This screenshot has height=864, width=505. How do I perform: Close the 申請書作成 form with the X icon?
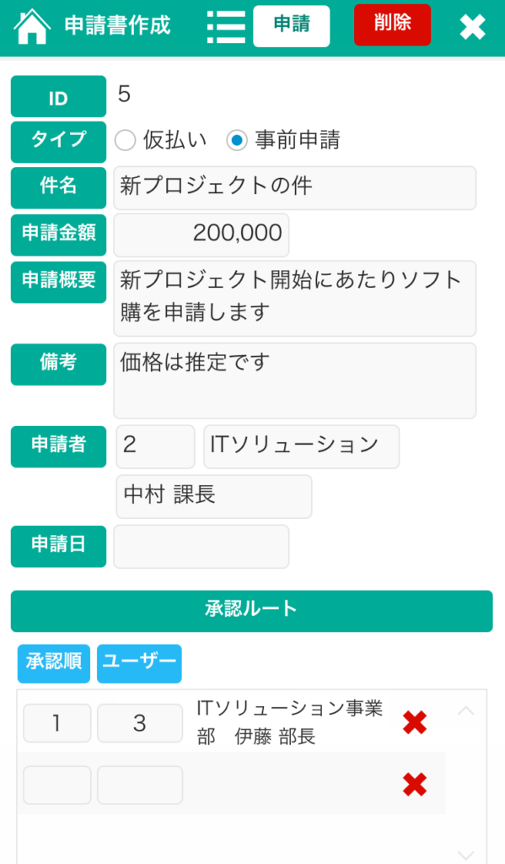(473, 26)
